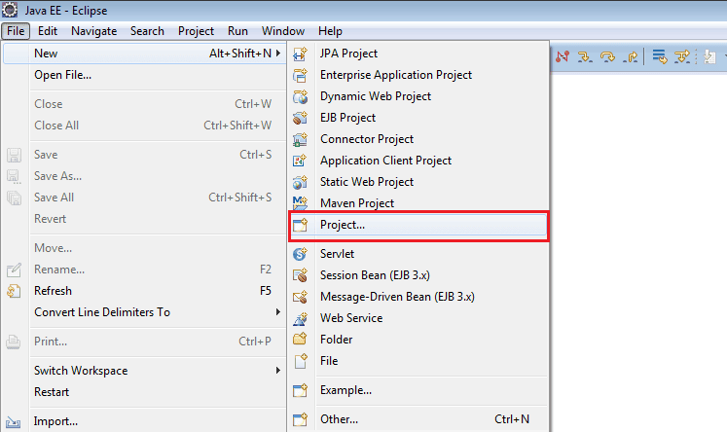Image resolution: width=727 pixels, height=432 pixels.
Task: Open the Run menu
Action: pyautogui.click(x=237, y=31)
